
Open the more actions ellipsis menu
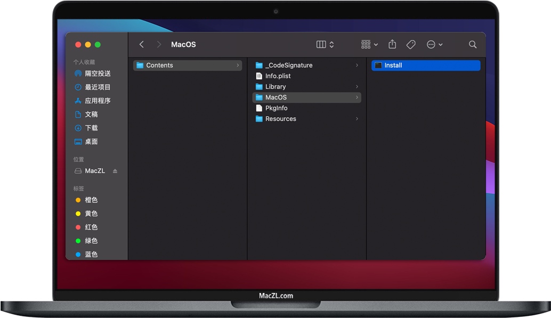coord(434,45)
